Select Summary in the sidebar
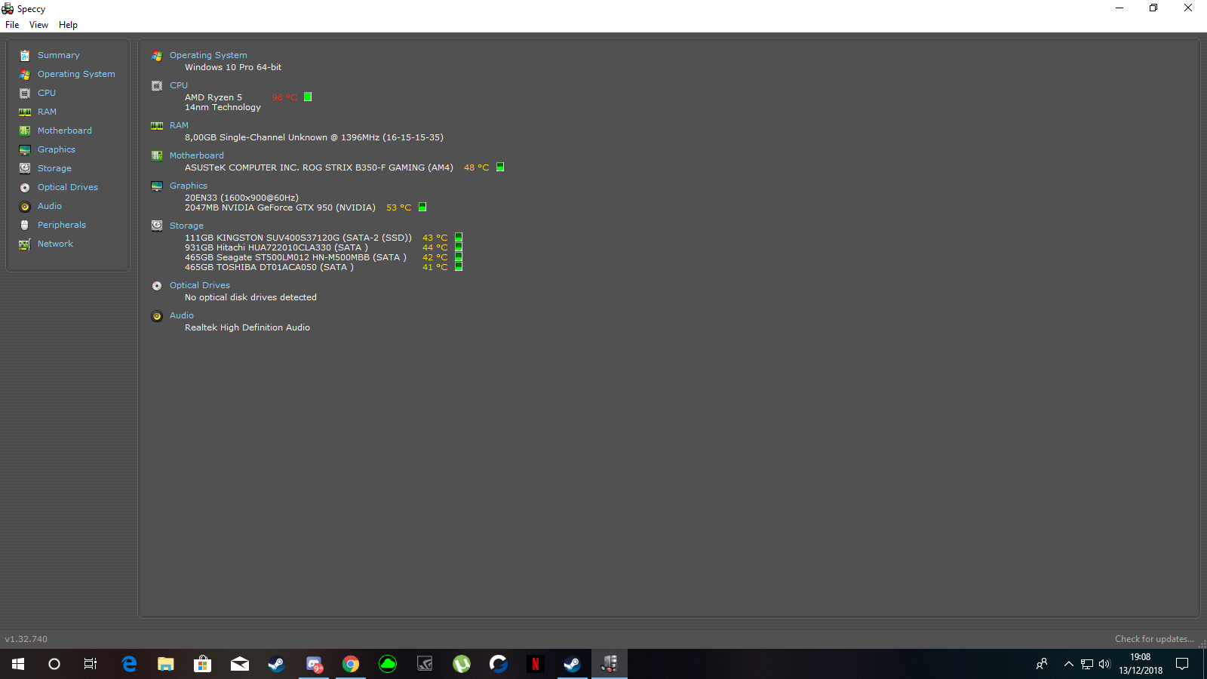The height and width of the screenshot is (679, 1207). 59,55
